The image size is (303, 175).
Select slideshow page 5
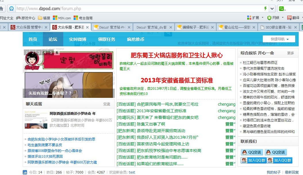(x=51, y=52)
